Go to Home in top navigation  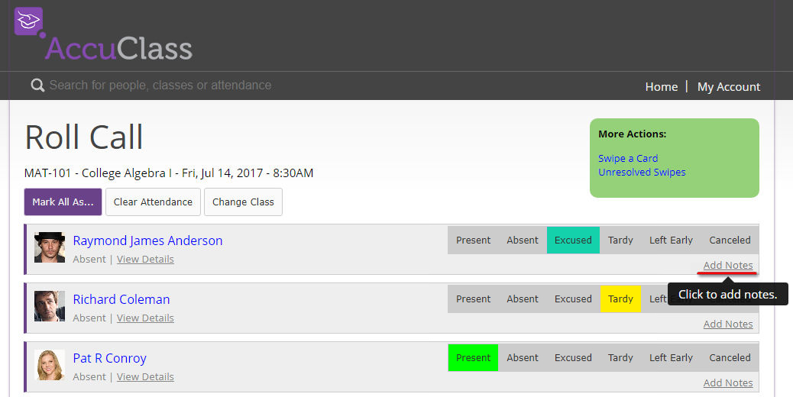click(661, 87)
